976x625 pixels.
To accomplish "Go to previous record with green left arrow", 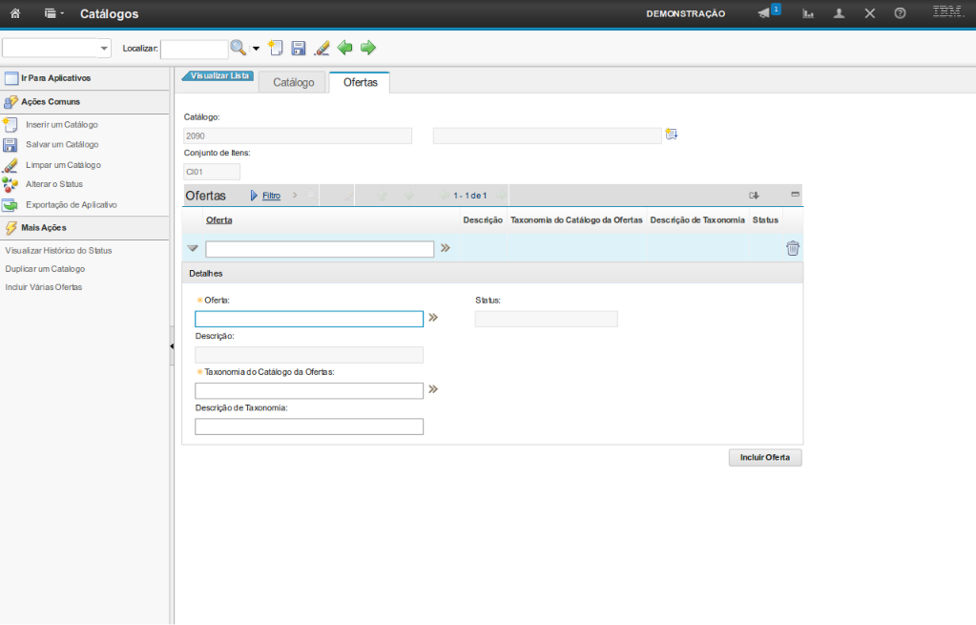I will pos(344,48).
